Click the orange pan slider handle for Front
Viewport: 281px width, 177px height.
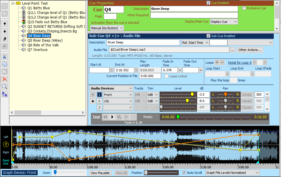pos(225,94)
